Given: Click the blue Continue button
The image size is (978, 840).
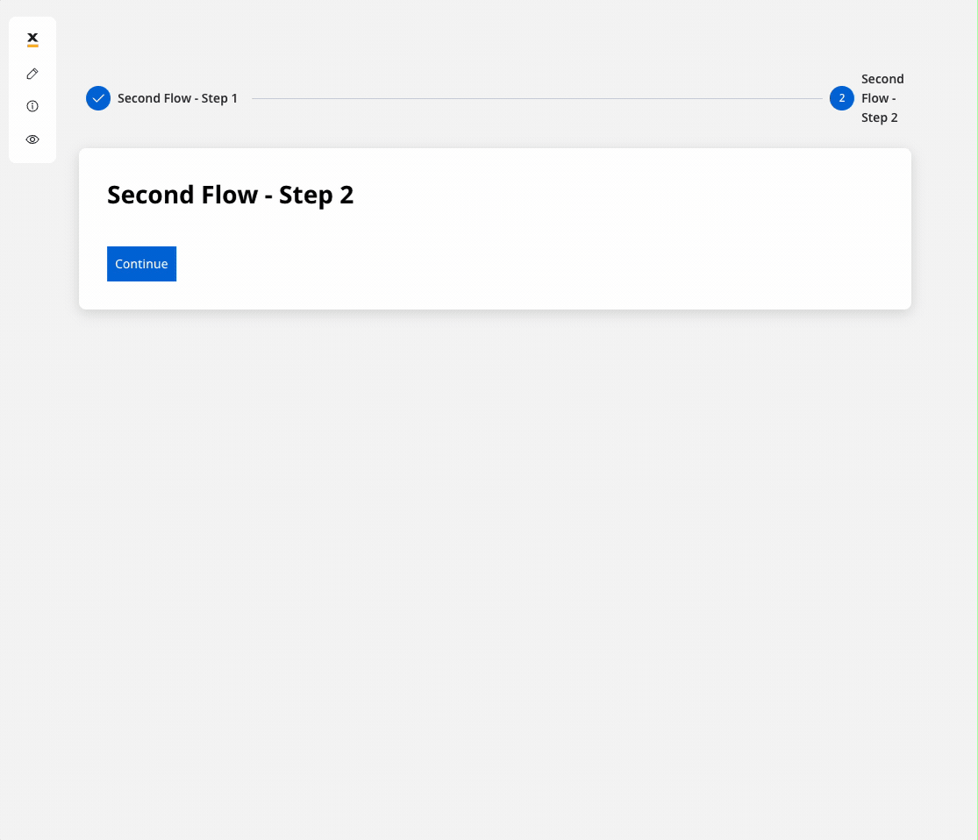Looking at the screenshot, I should tap(141, 264).
